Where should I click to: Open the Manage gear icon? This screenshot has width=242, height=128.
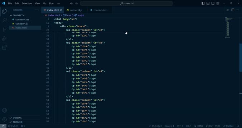pos(5,119)
